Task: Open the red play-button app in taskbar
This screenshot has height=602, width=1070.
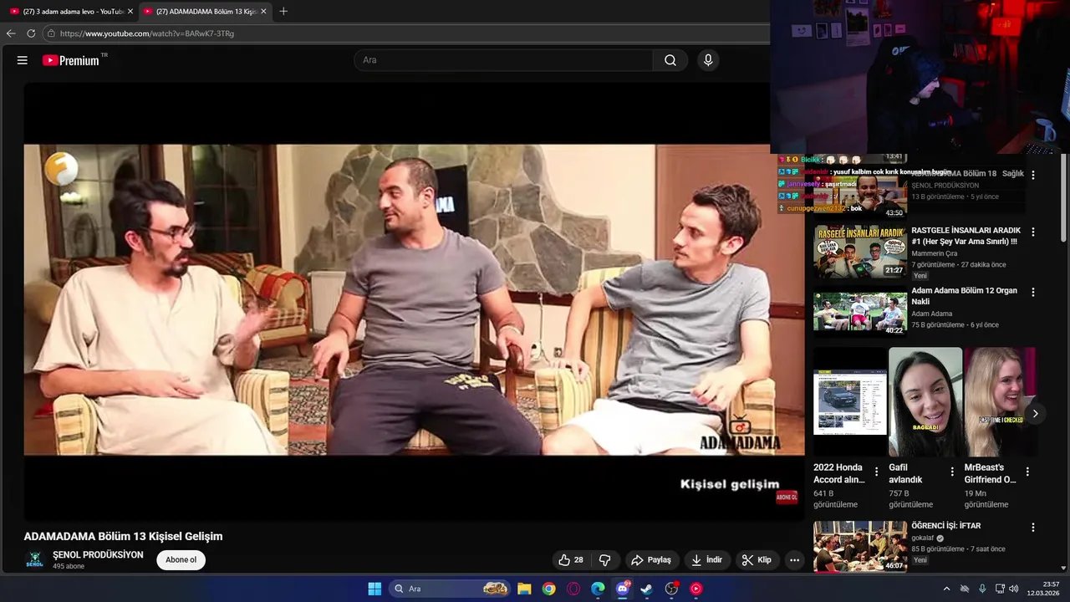Action: tap(695, 589)
